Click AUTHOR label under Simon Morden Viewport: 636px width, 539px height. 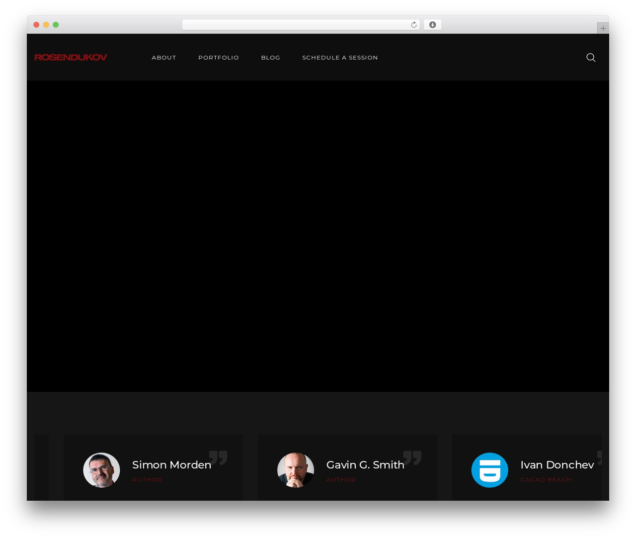[x=147, y=480]
